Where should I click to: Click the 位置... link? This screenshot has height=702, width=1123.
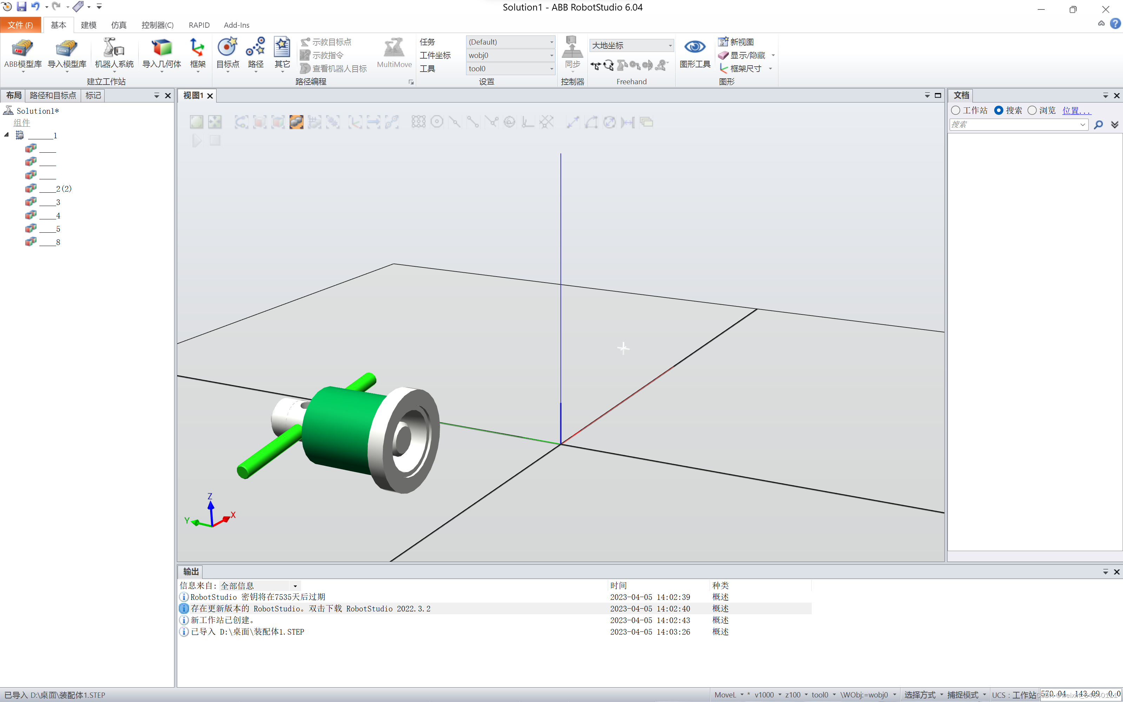(1076, 111)
